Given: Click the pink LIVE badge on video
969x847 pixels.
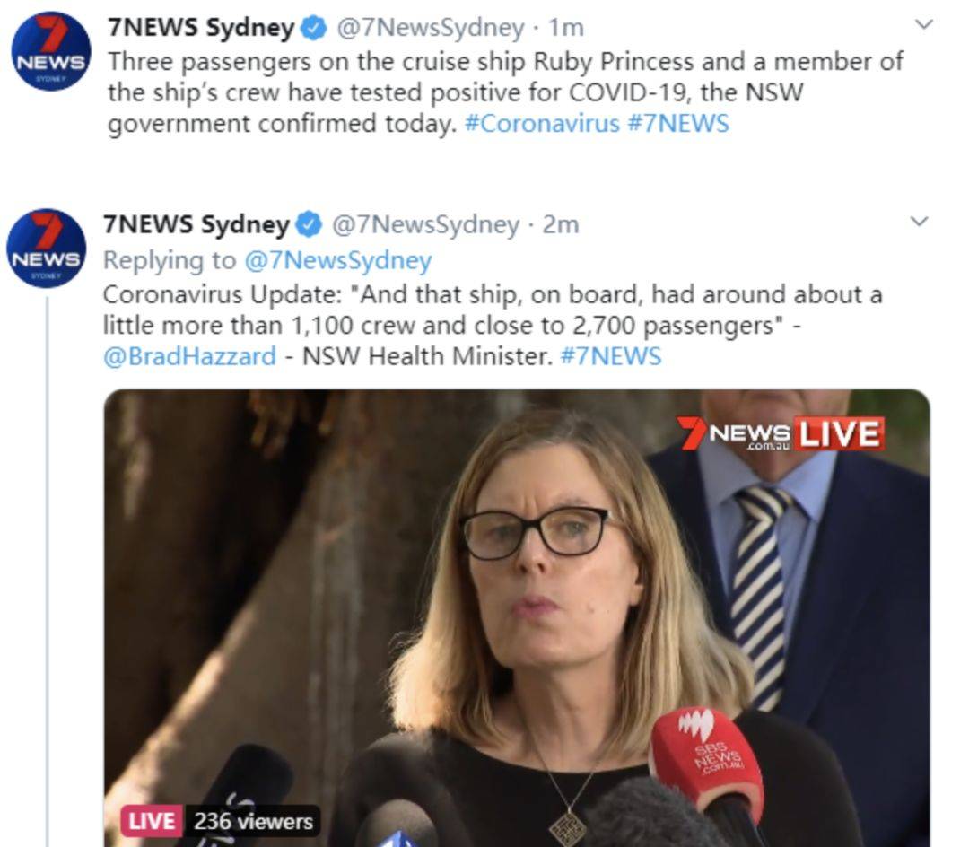Looking at the screenshot, I should click(x=152, y=821).
